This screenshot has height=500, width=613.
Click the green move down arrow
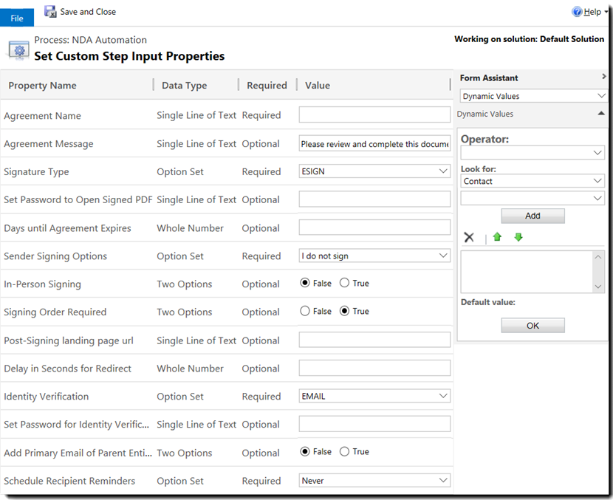(518, 237)
